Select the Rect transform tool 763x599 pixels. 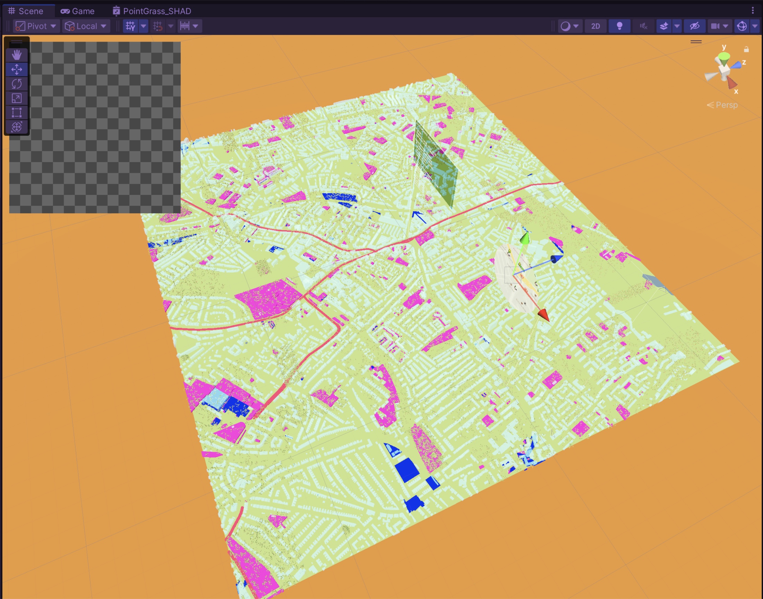[x=16, y=112]
